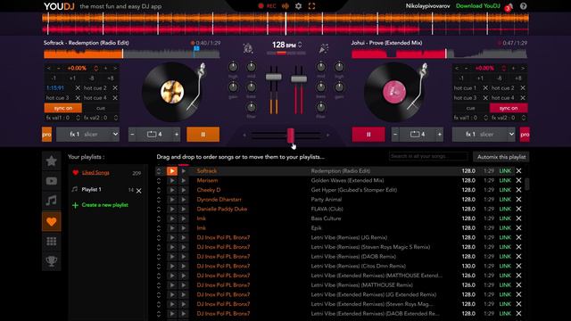Toggle fullscreen mode icon
Image resolution: width=571 pixels, height=321 pixels.
[x=311, y=6]
